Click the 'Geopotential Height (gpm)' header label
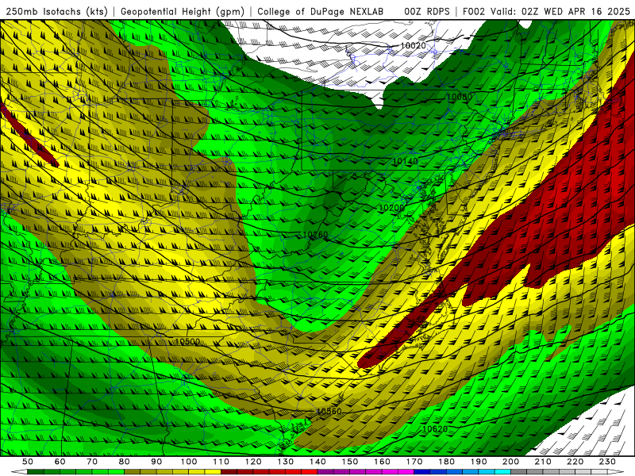The width and height of the screenshot is (635, 476). tap(183, 12)
